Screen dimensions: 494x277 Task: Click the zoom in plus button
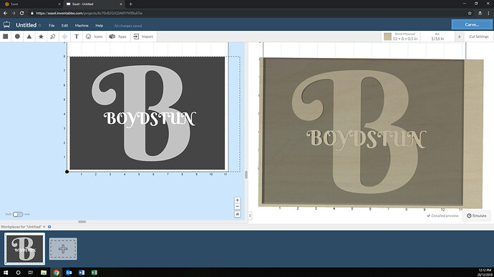tap(238, 200)
